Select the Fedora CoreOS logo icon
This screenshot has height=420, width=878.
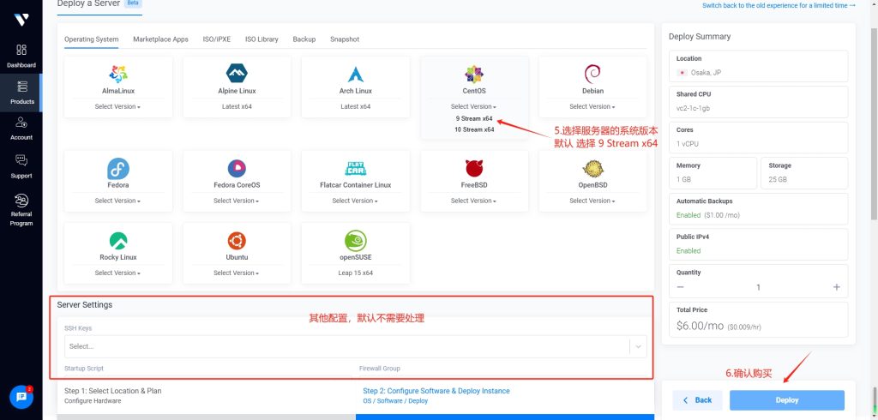[237, 169]
